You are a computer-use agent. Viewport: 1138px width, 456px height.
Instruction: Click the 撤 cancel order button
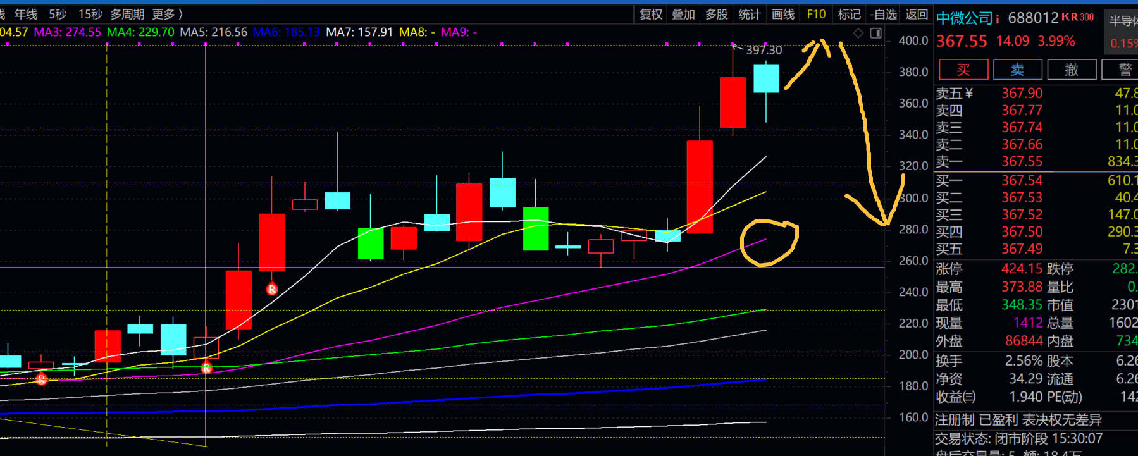[1072, 70]
